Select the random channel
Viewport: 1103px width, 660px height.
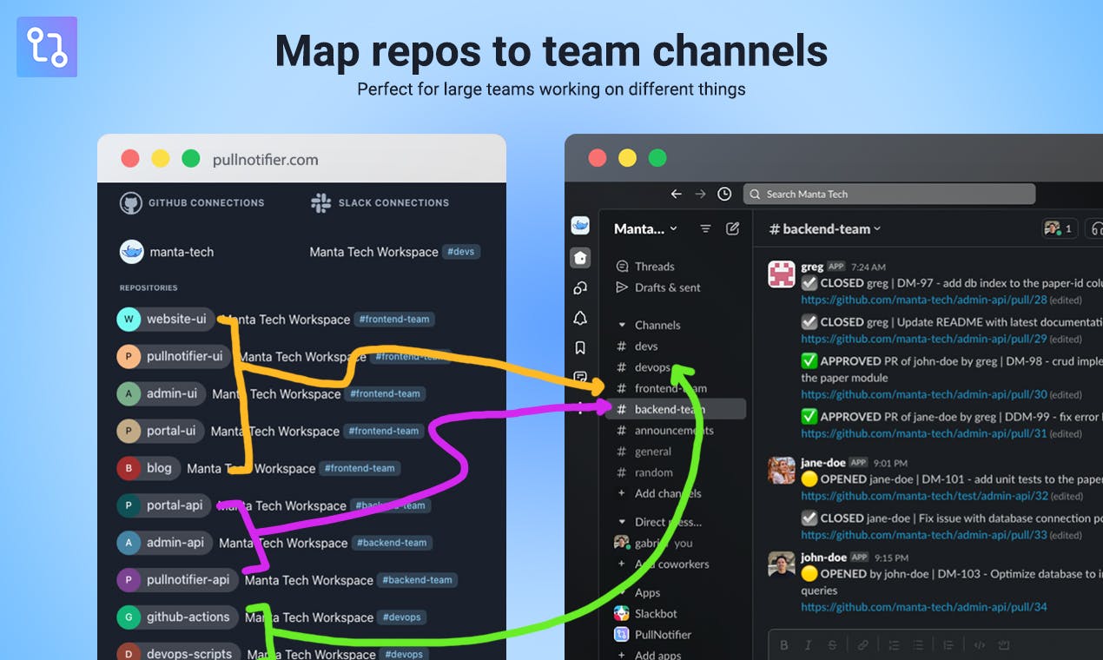654,472
